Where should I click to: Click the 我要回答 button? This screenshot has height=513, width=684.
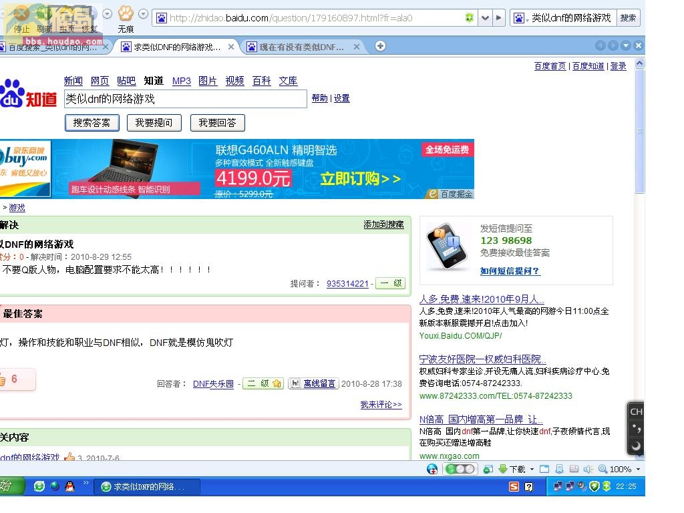(x=217, y=123)
